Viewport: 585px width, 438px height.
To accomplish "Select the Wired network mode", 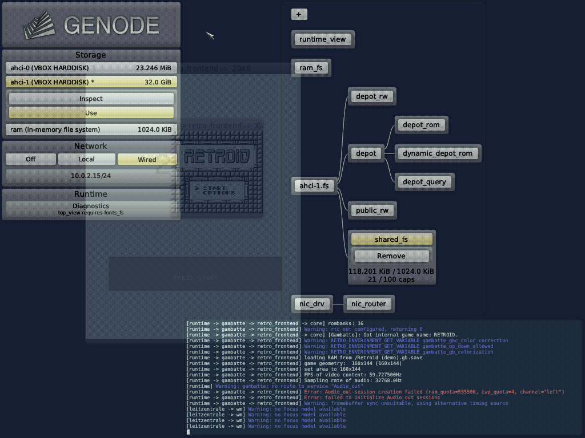I will [x=147, y=160].
